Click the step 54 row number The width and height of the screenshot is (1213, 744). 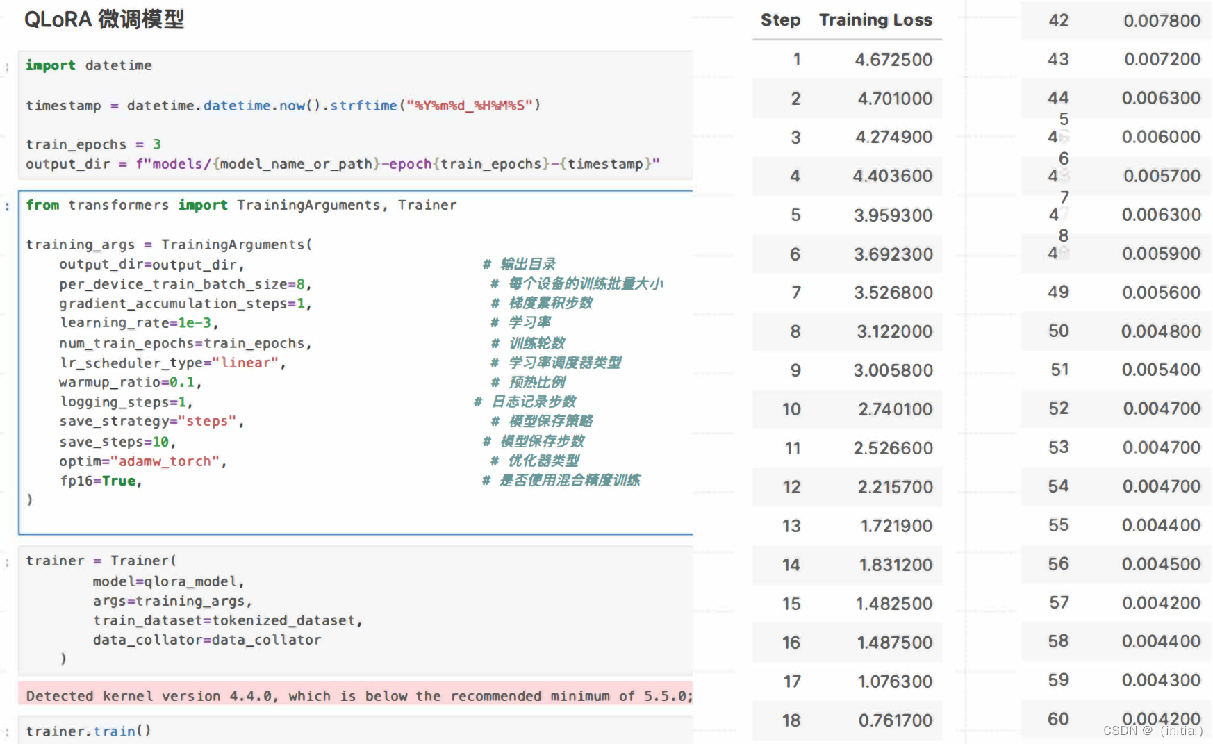[1059, 486]
